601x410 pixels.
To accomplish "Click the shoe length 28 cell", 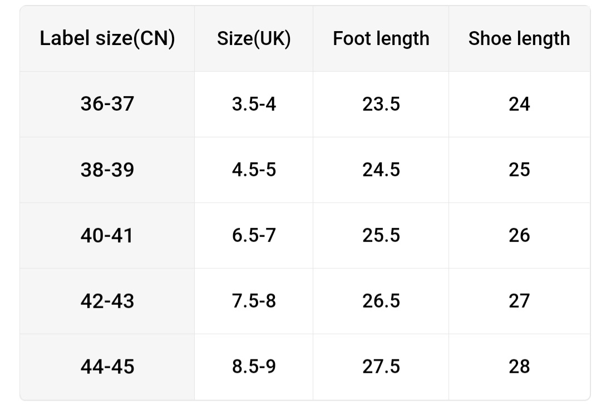I will [x=519, y=367].
